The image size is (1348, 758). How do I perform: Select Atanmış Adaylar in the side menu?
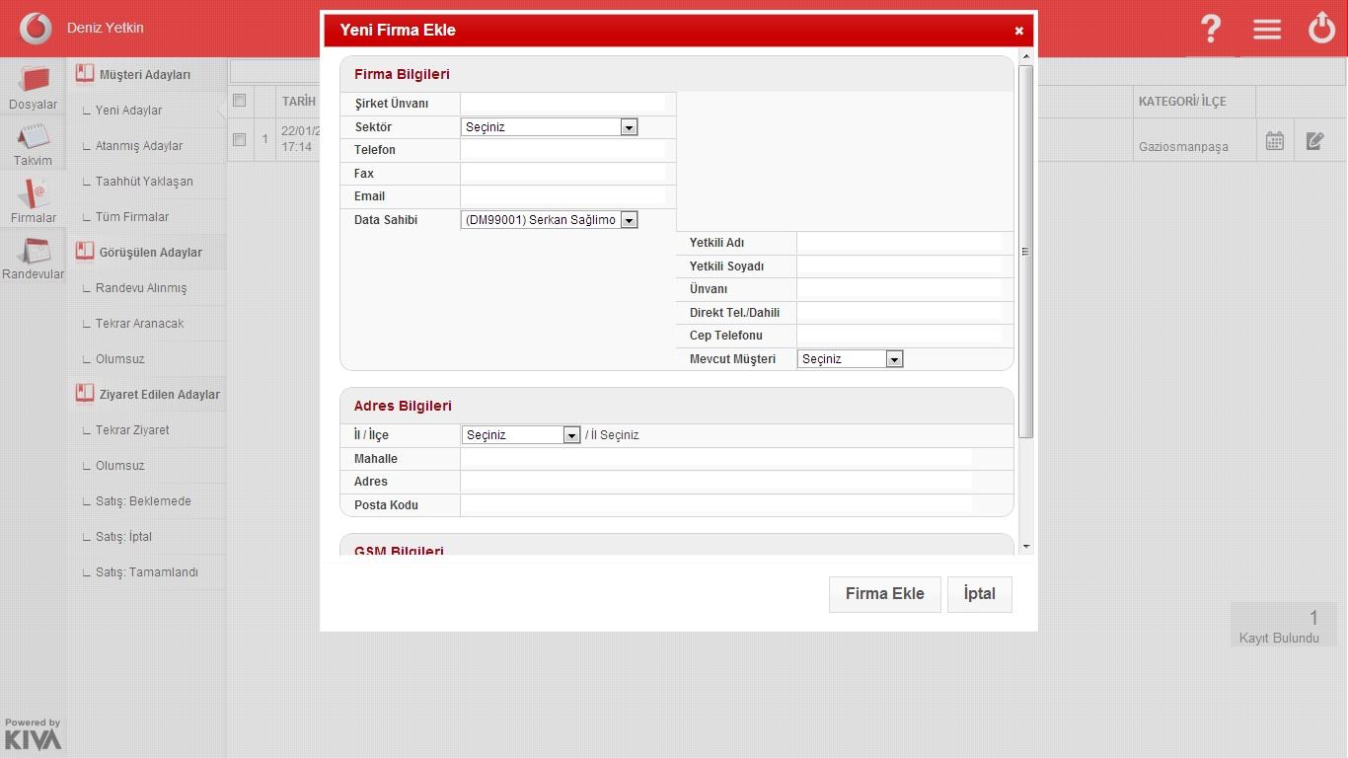tap(139, 146)
